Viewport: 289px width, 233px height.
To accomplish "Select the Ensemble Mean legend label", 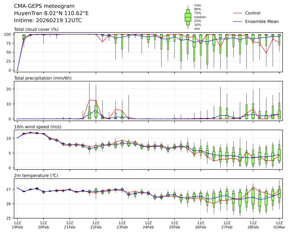I will (x=262, y=21).
